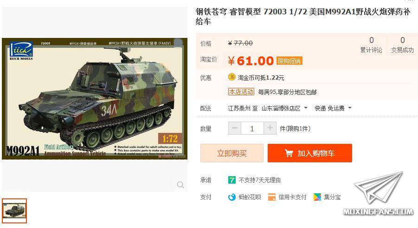Select the M992A1 product thumbnail below image

tap(14, 211)
